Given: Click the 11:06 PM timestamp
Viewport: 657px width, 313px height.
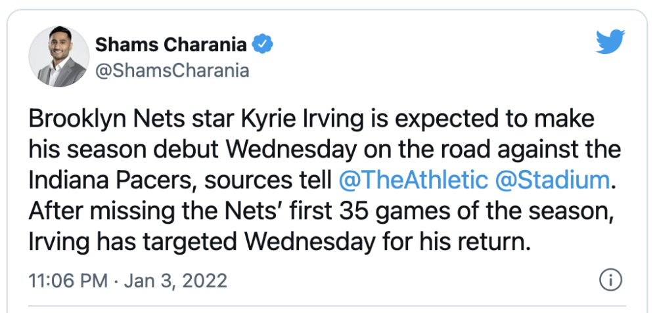Looking at the screenshot, I should tap(68, 281).
